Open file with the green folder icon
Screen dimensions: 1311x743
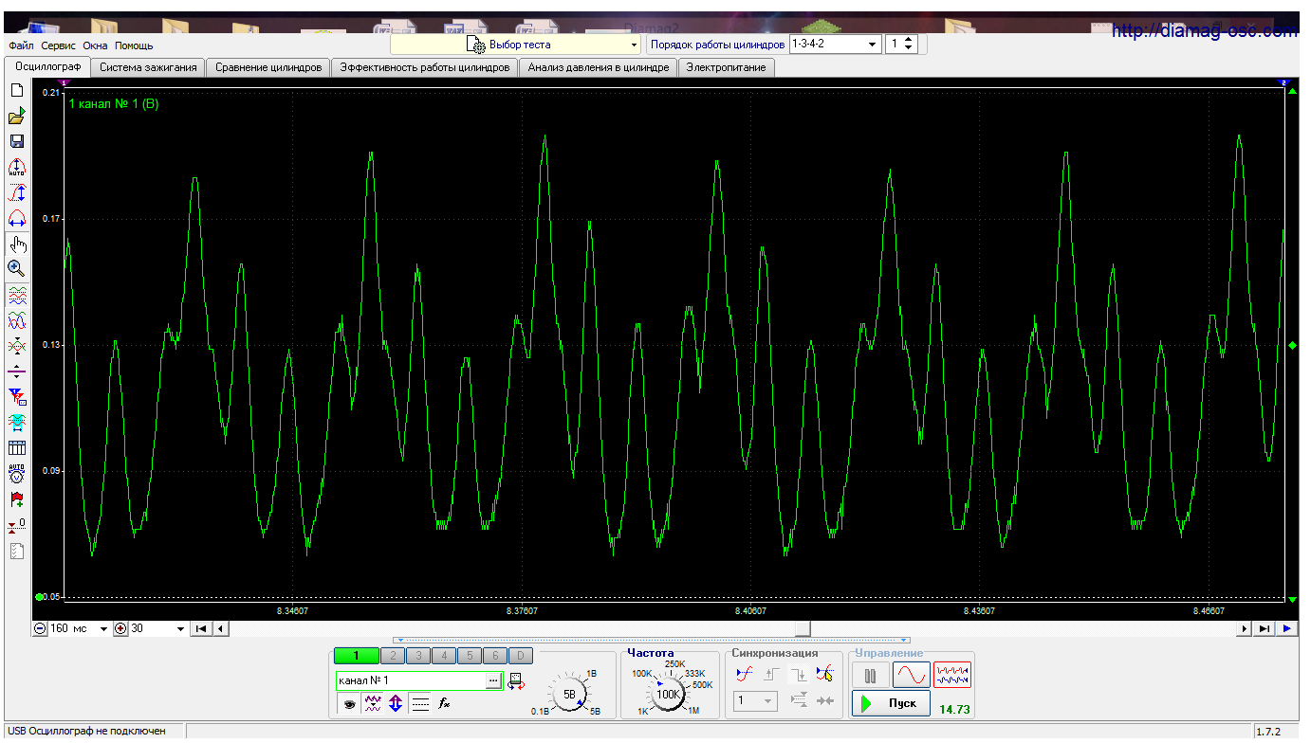[16, 117]
